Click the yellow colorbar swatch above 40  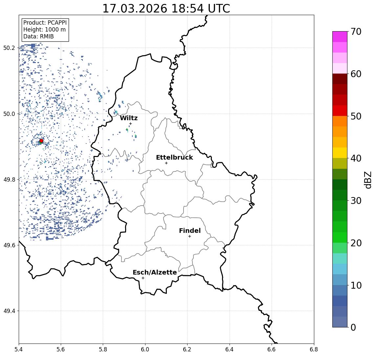340,153
